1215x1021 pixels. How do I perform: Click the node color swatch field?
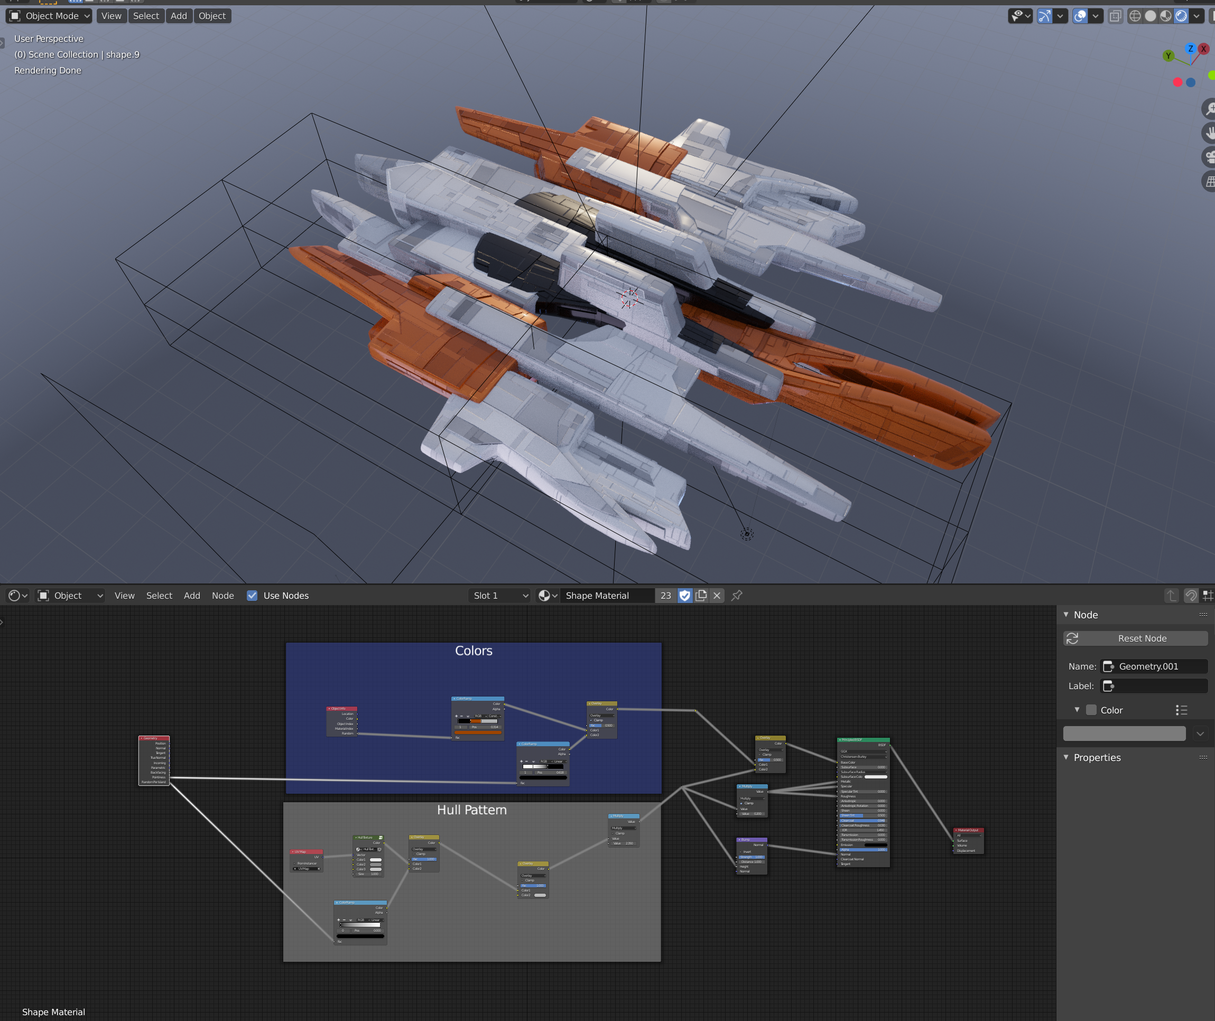[1124, 734]
